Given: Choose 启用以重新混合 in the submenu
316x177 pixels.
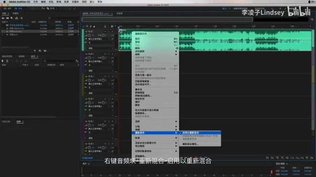Looking at the screenshot, I should 200,133.
